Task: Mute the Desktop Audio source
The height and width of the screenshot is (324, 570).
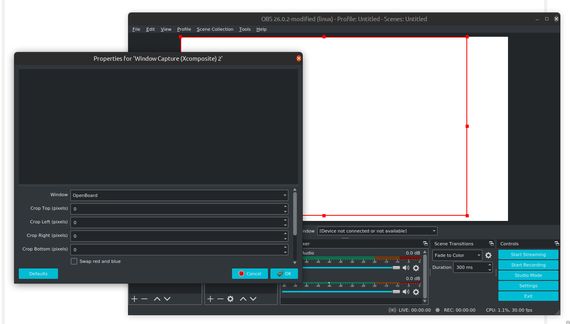Action: click(406, 268)
